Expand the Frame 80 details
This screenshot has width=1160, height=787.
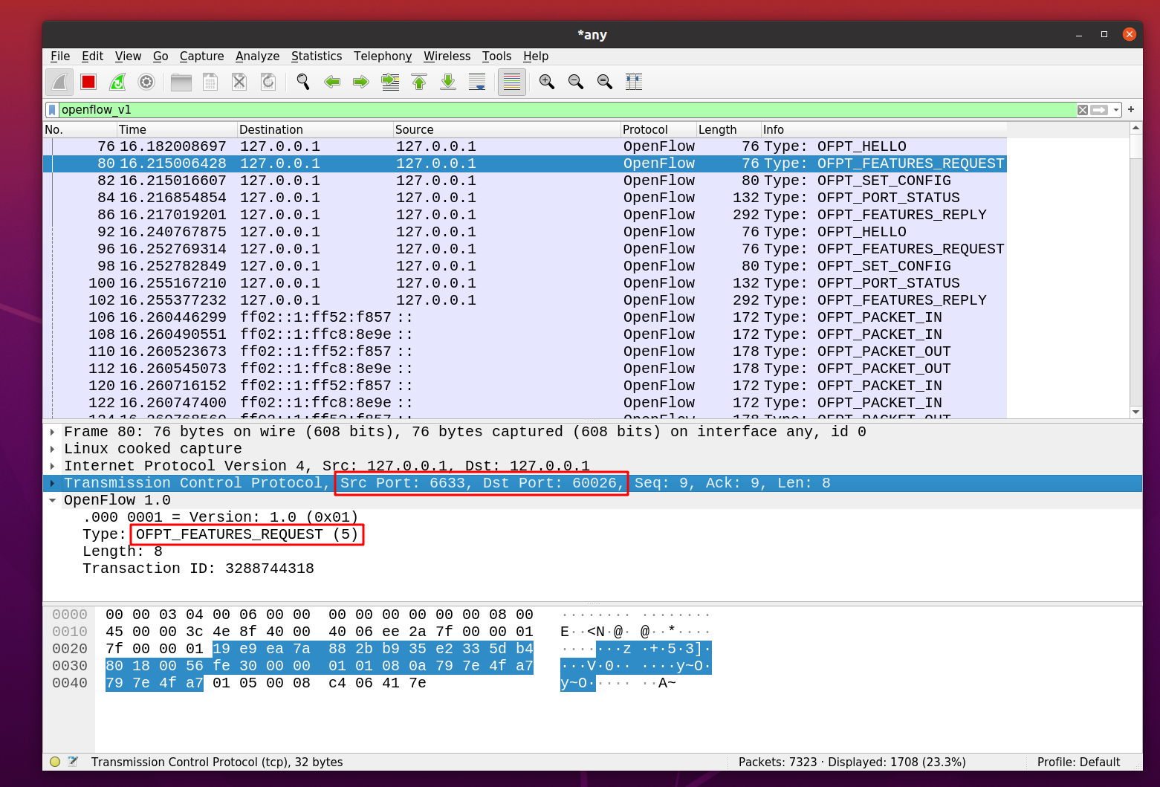point(52,432)
